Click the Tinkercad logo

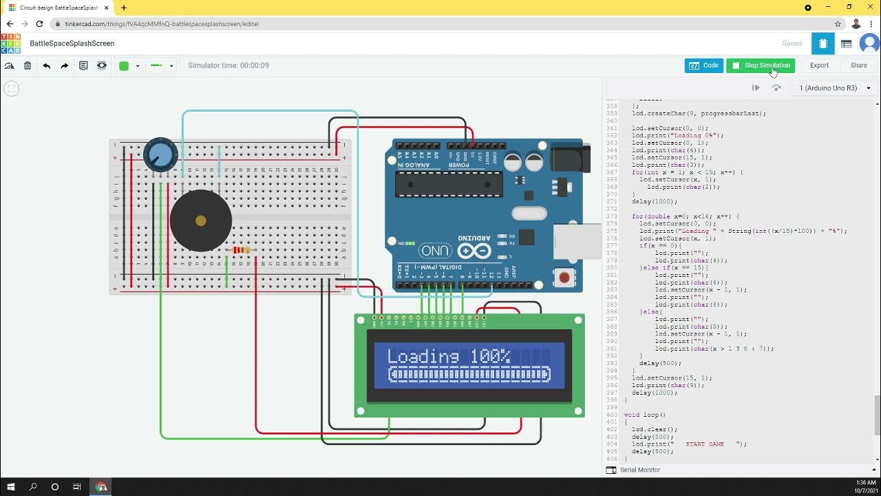(10, 43)
